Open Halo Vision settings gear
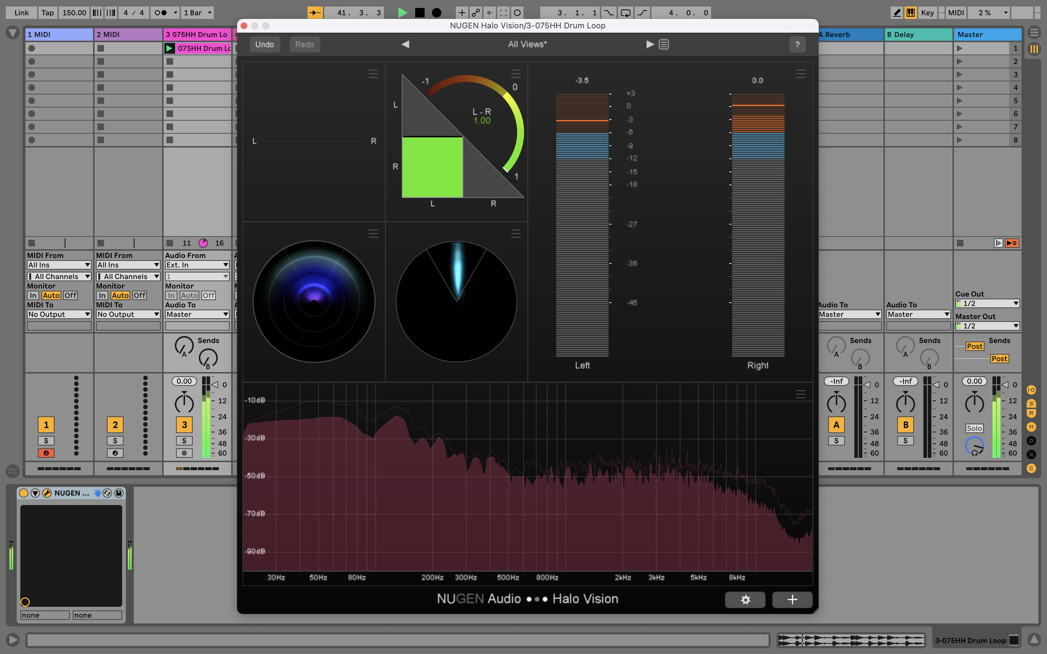The height and width of the screenshot is (654, 1047). pos(745,599)
